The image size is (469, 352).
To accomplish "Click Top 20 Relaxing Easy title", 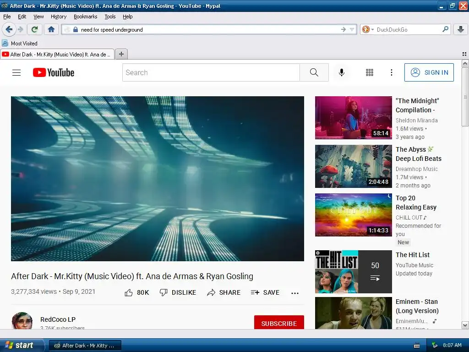I will coord(416,203).
